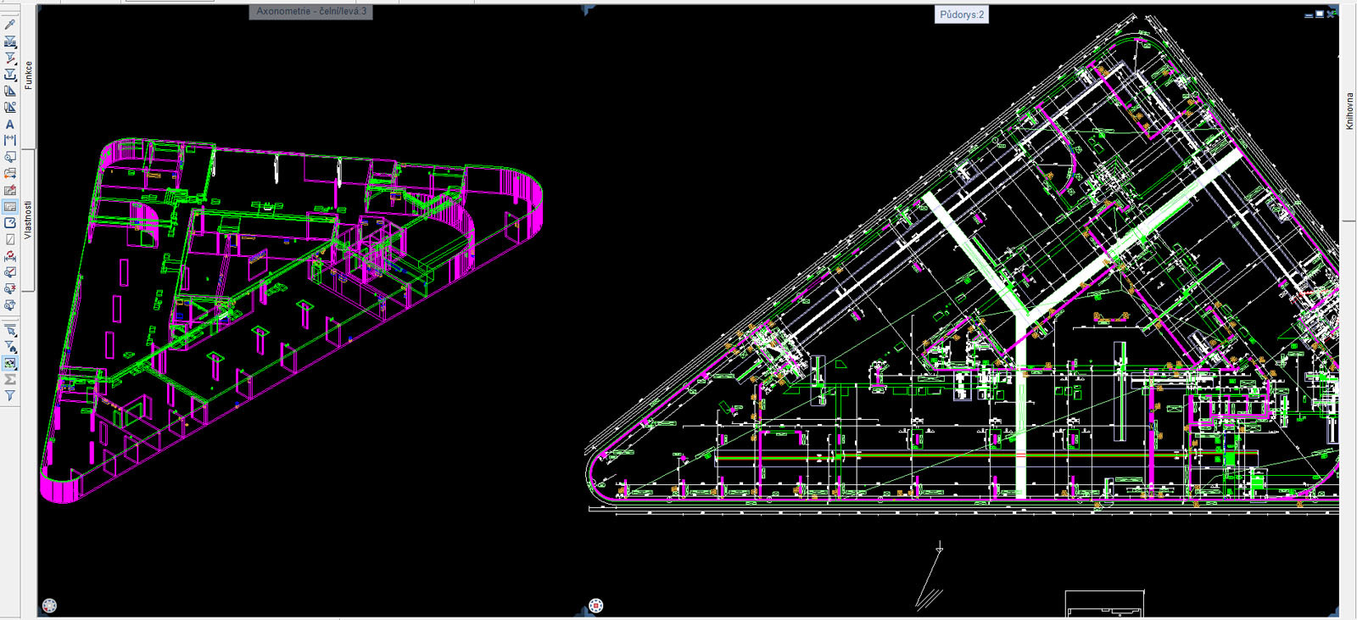1357x620 pixels.
Task: Click the blue funnel filter icon
Action: [x=10, y=396]
